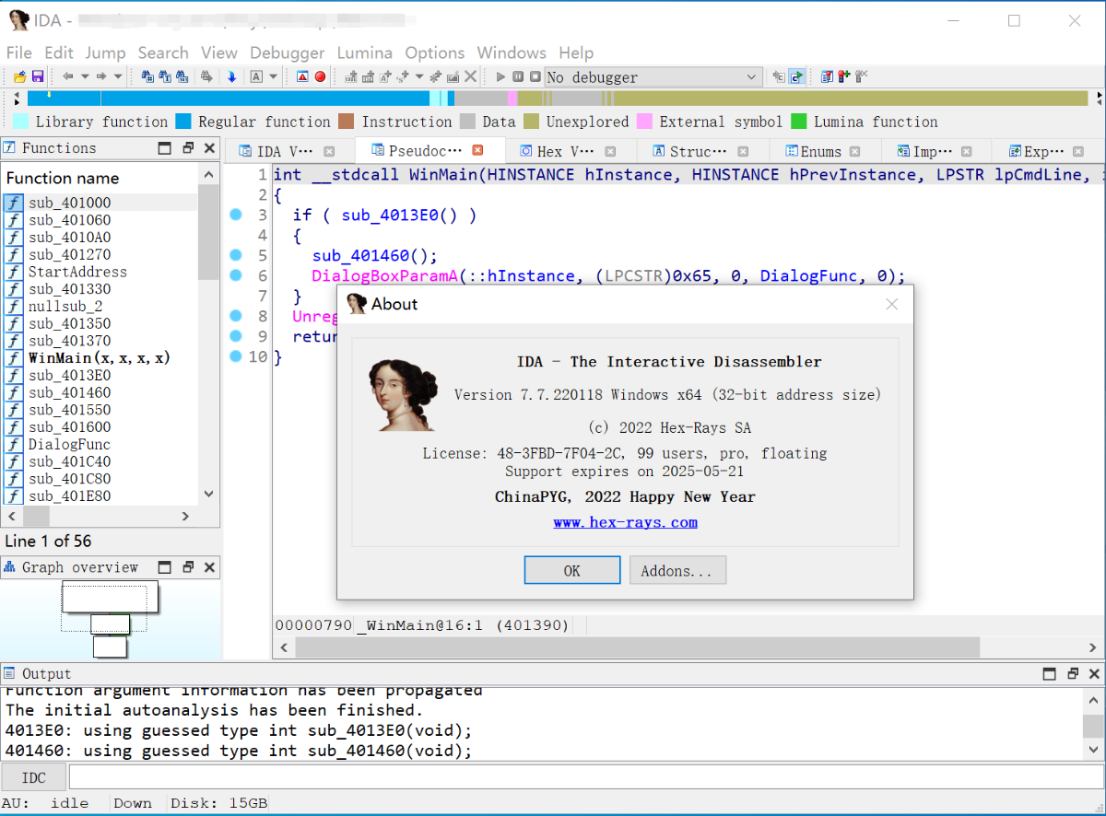Image resolution: width=1106 pixels, height=816 pixels.
Task: Click the IDC button in the Output panel
Action: click(34, 777)
